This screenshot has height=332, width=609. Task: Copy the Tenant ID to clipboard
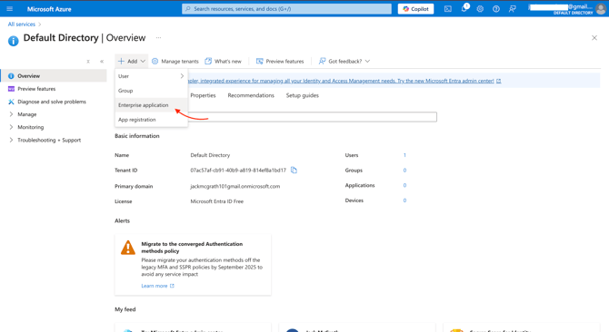(x=294, y=170)
